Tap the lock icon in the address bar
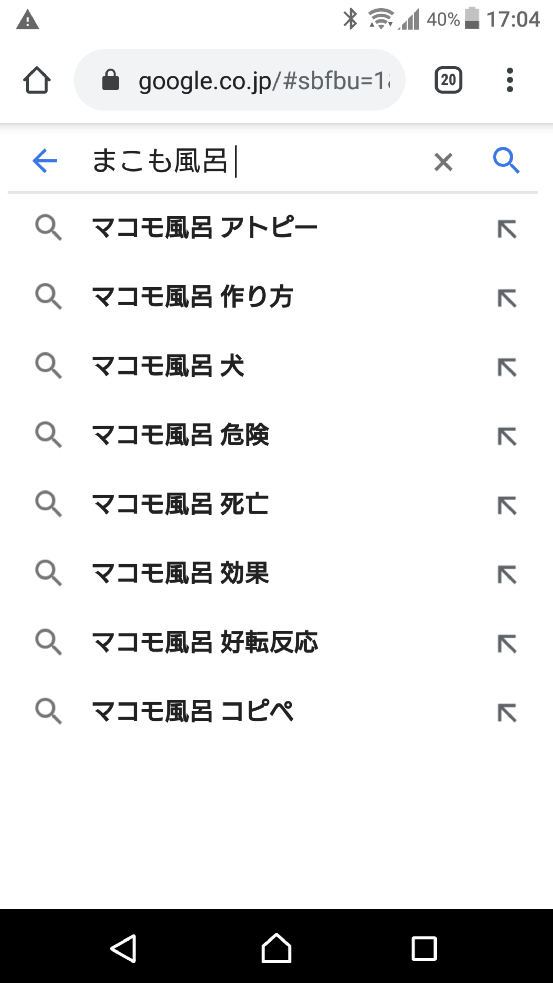The width and height of the screenshot is (553, 983). point(111,80)
